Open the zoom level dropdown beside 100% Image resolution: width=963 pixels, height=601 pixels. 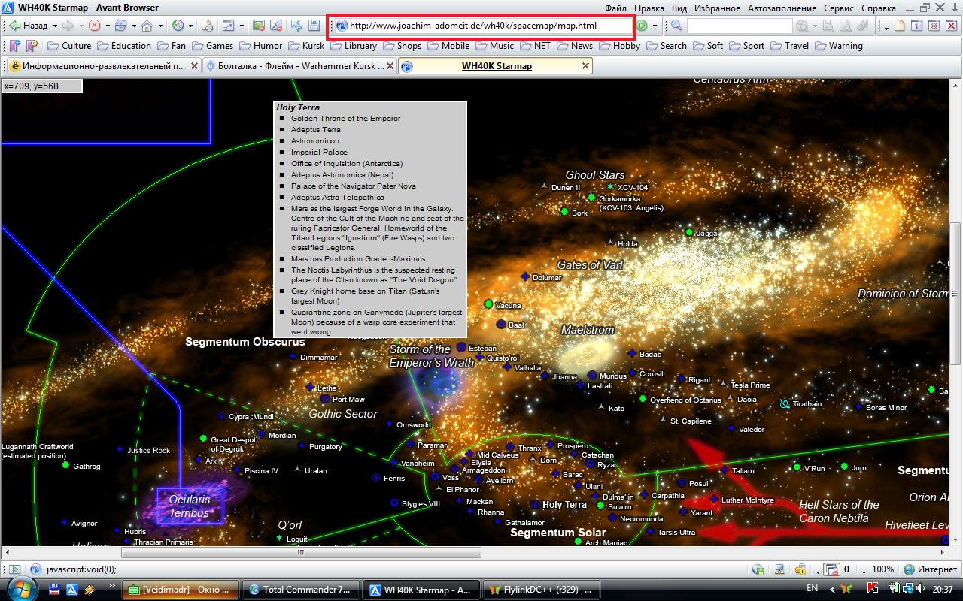(x=864, y=571)
